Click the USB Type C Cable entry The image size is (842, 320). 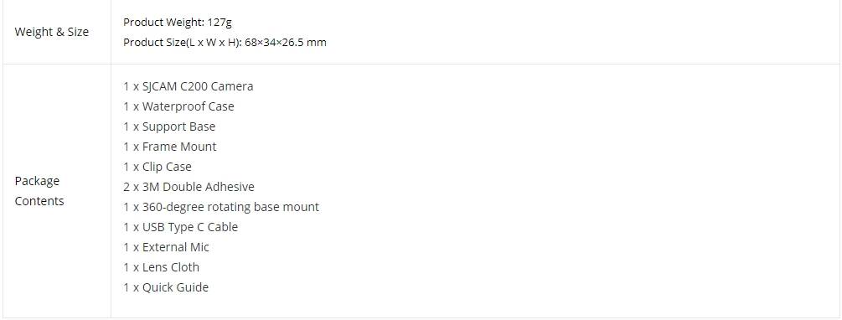click(x=180, y=227)
